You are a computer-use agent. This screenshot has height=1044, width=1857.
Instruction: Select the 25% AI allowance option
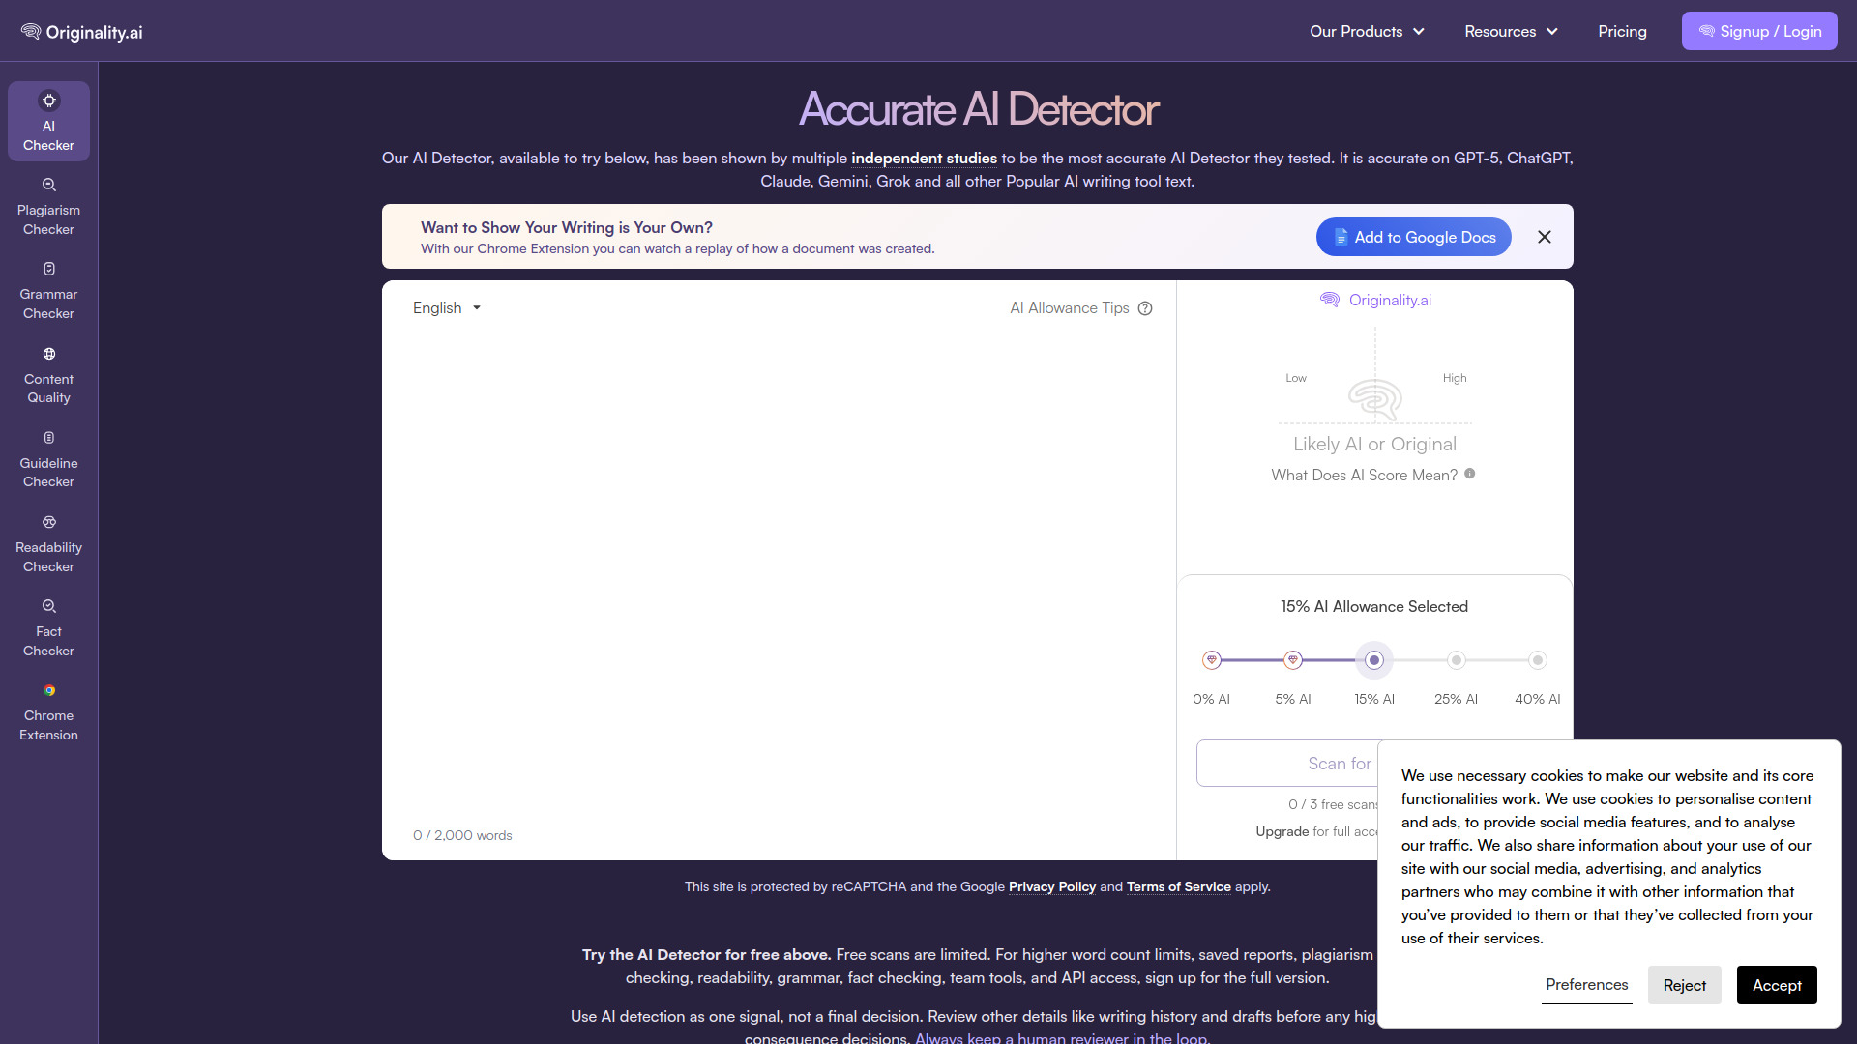pyautogui.click(x=1457, y=660)
